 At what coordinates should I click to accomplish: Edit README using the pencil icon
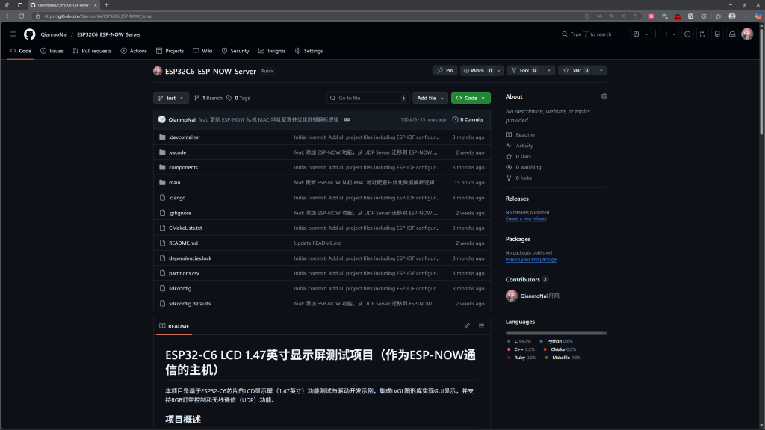pyautogui.click(x=467, y=326)
